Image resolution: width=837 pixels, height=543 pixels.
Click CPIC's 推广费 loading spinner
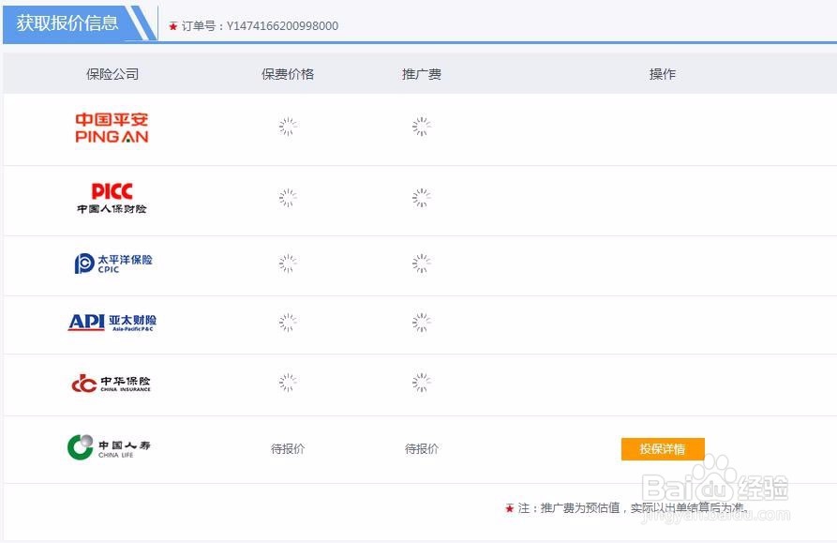click(422, 264)
